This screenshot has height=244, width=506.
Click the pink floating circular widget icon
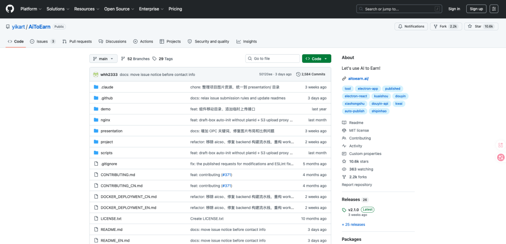click(x=500, y=157)
